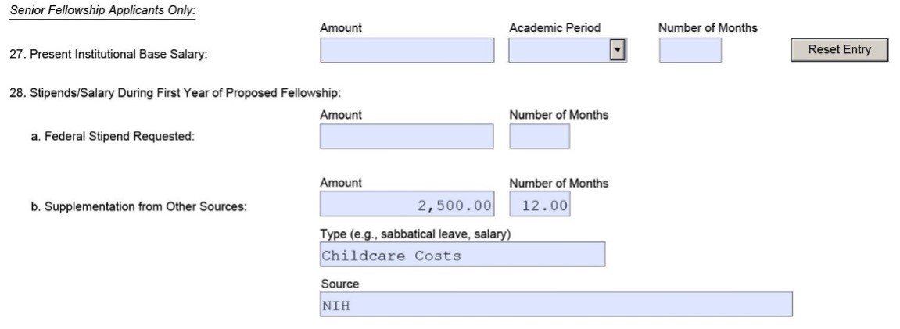This screenshot has width=900, height=329.
Task: Click the Type field containing Childcare Costs
Action: tap(463, 255)
